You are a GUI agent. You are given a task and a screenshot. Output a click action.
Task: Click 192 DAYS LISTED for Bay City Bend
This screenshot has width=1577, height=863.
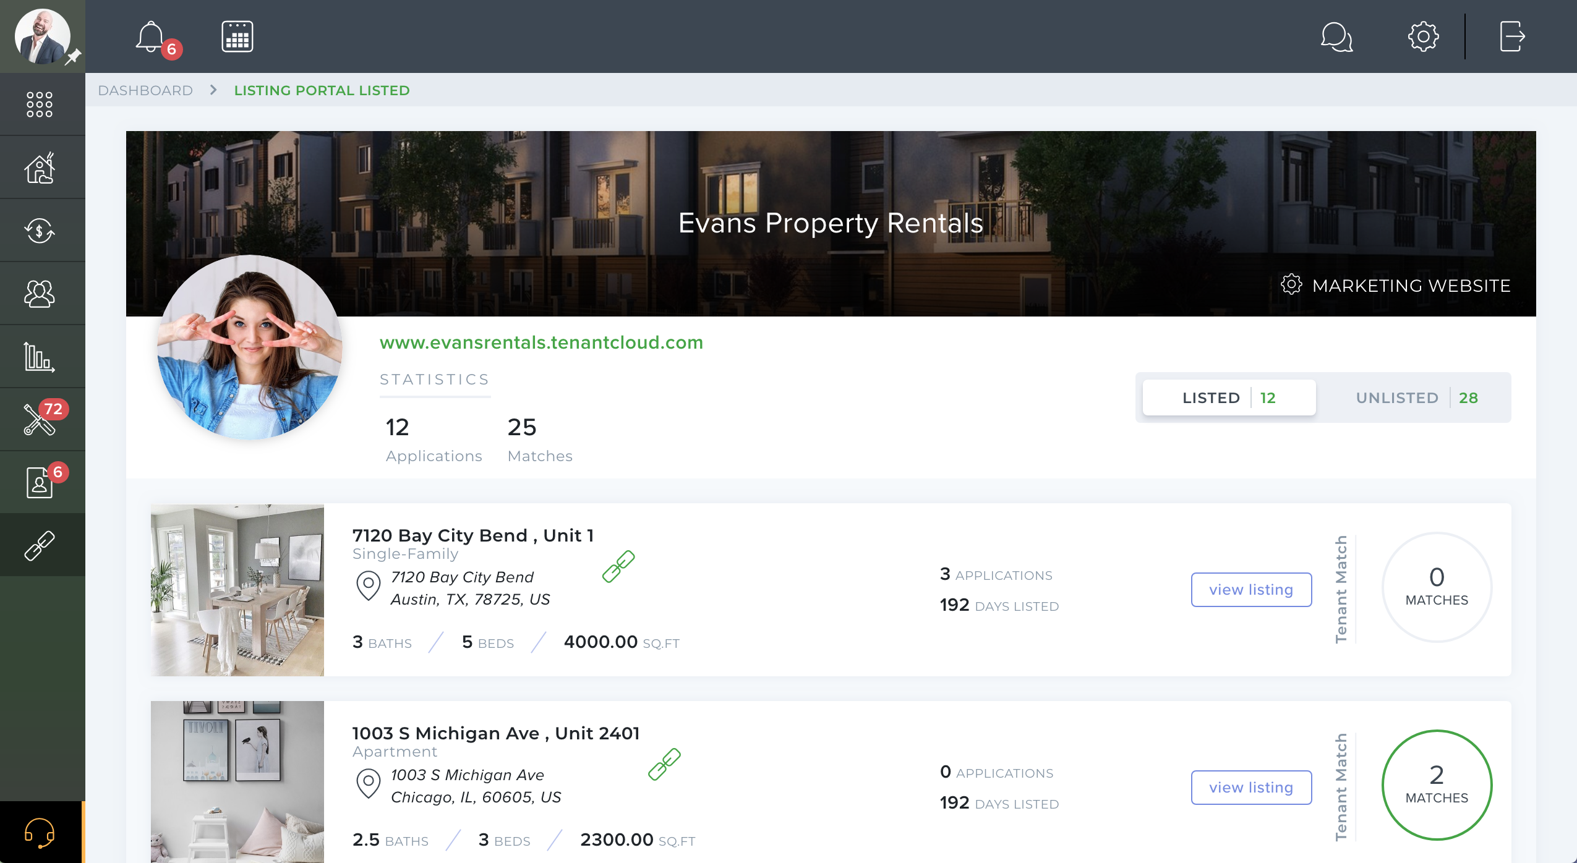(x=999, y=606)
